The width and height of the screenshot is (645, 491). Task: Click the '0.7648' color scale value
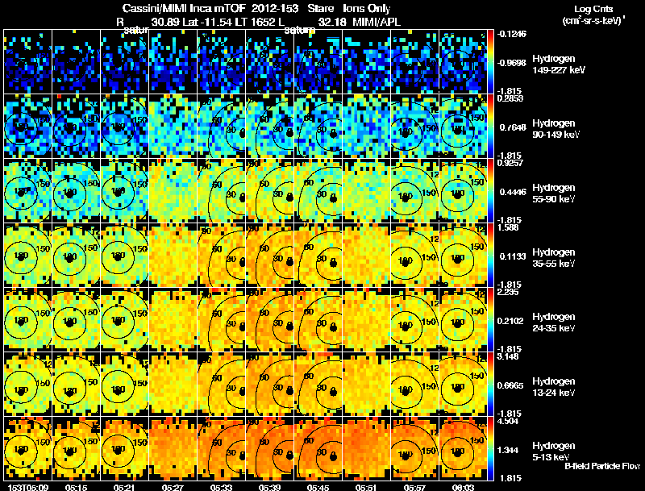click(x=513, y=127)
